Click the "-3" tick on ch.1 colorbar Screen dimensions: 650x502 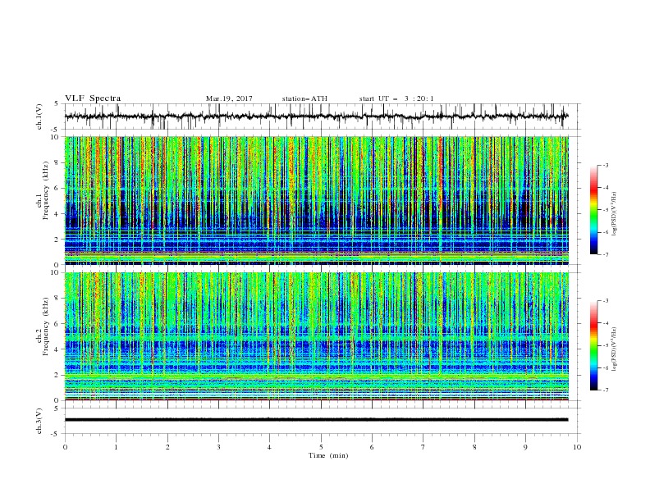coord(605,165)
